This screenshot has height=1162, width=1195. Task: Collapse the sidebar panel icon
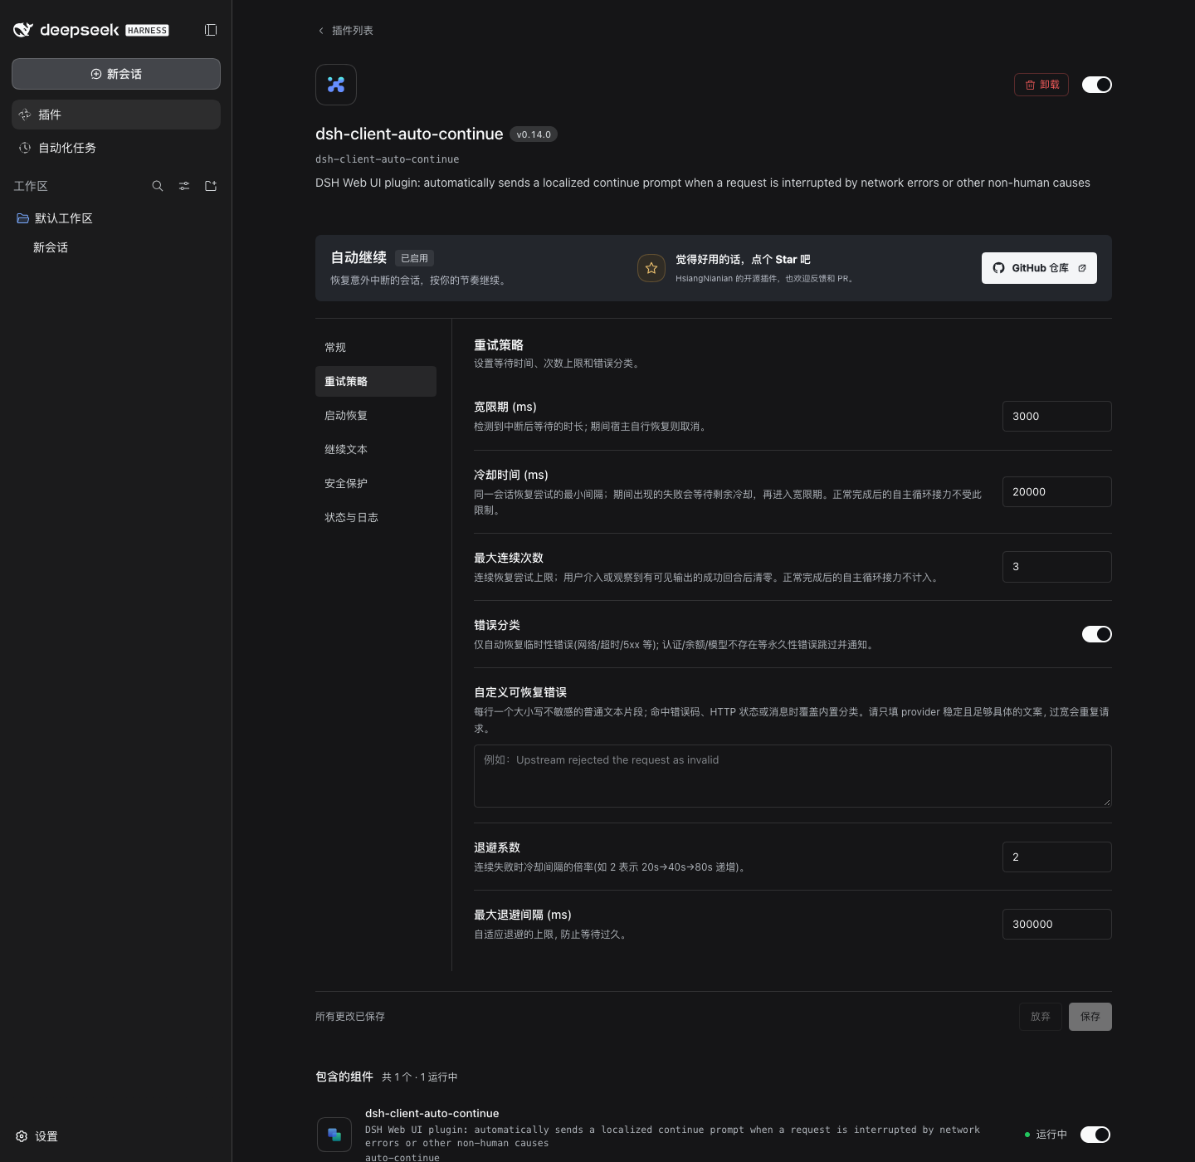[211, 30]
